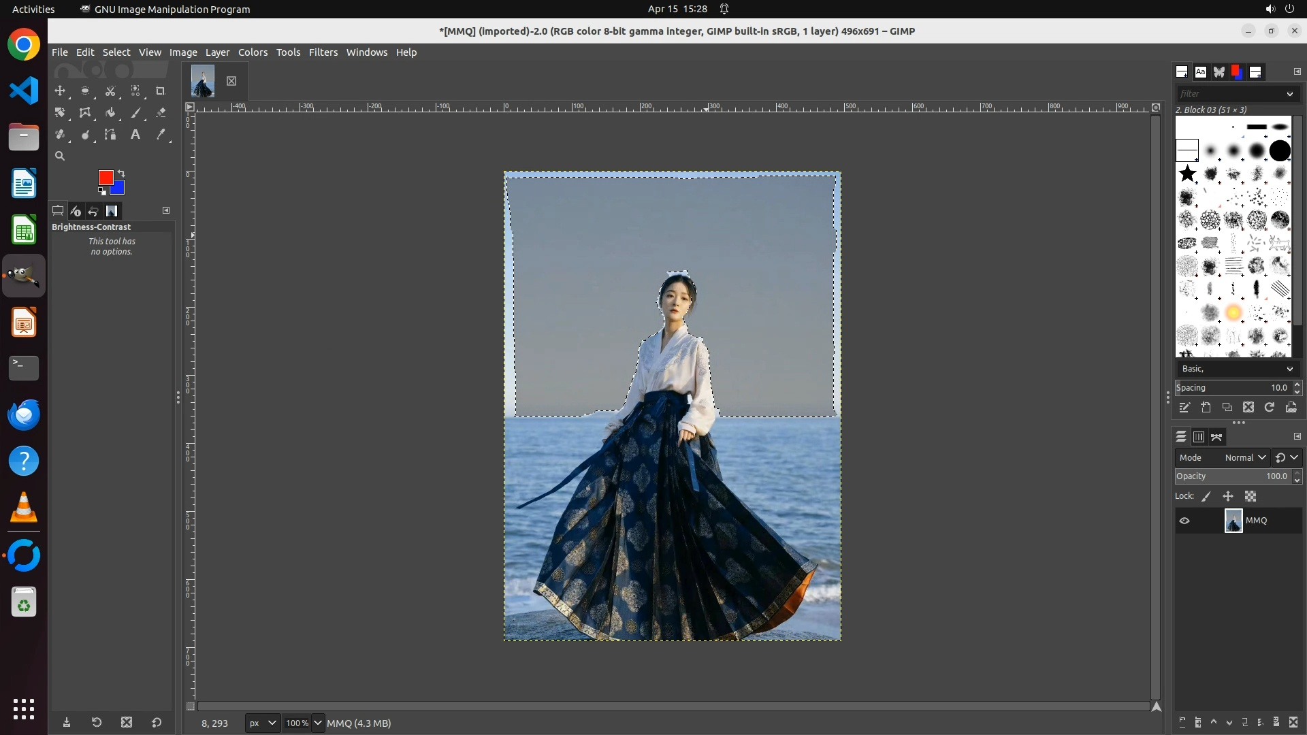Swap foreground and background colors
Image resolution: width=1307 pixels, height=735 pixels.
tap(121, 173)
